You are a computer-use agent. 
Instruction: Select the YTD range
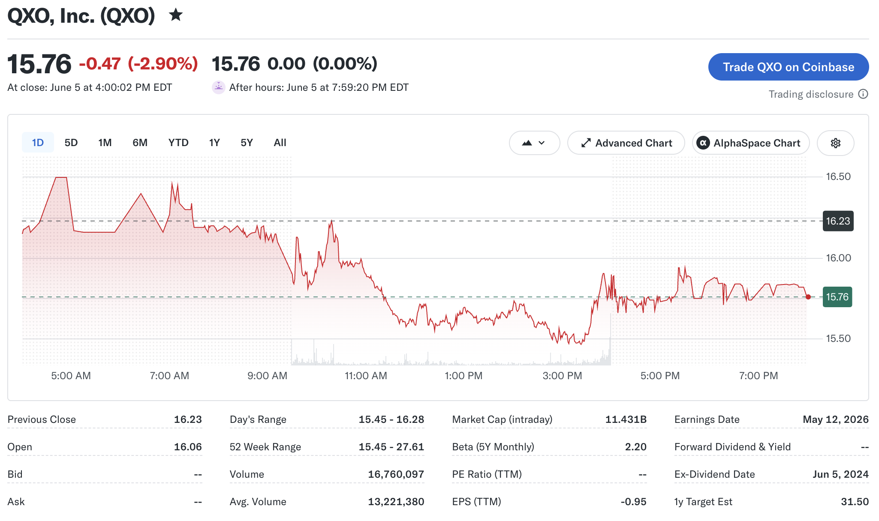(x=178, y=143)
